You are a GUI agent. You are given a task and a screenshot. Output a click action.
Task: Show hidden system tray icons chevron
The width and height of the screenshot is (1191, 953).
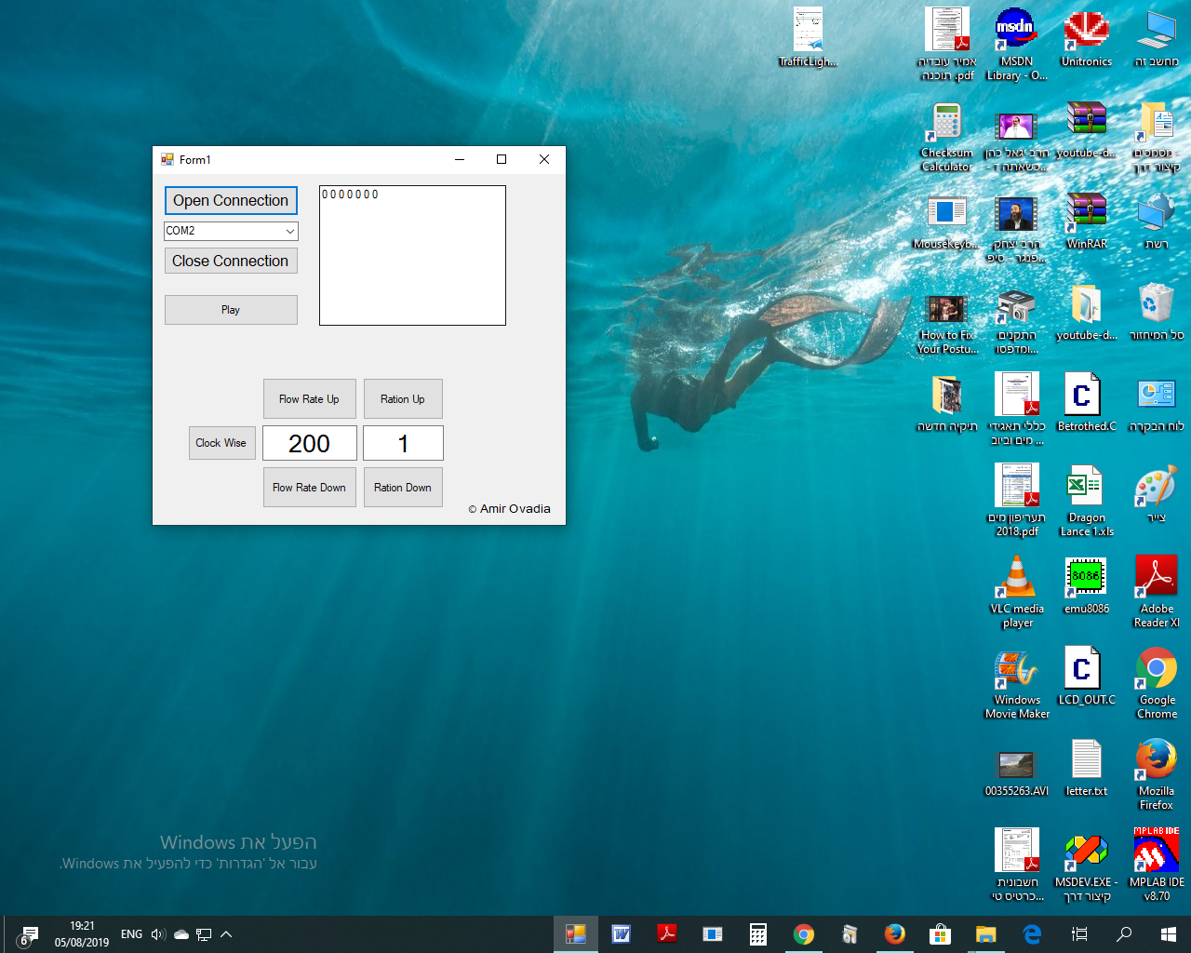click(x=226, y=934)
